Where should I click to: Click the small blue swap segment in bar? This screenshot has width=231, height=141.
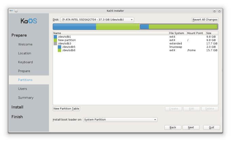(x=144, y=27)
